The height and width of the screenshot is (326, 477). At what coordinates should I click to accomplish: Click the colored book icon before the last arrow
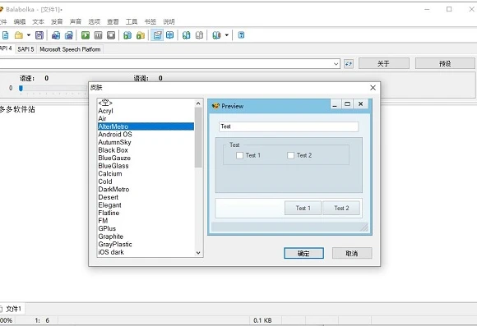click(216, 35)
